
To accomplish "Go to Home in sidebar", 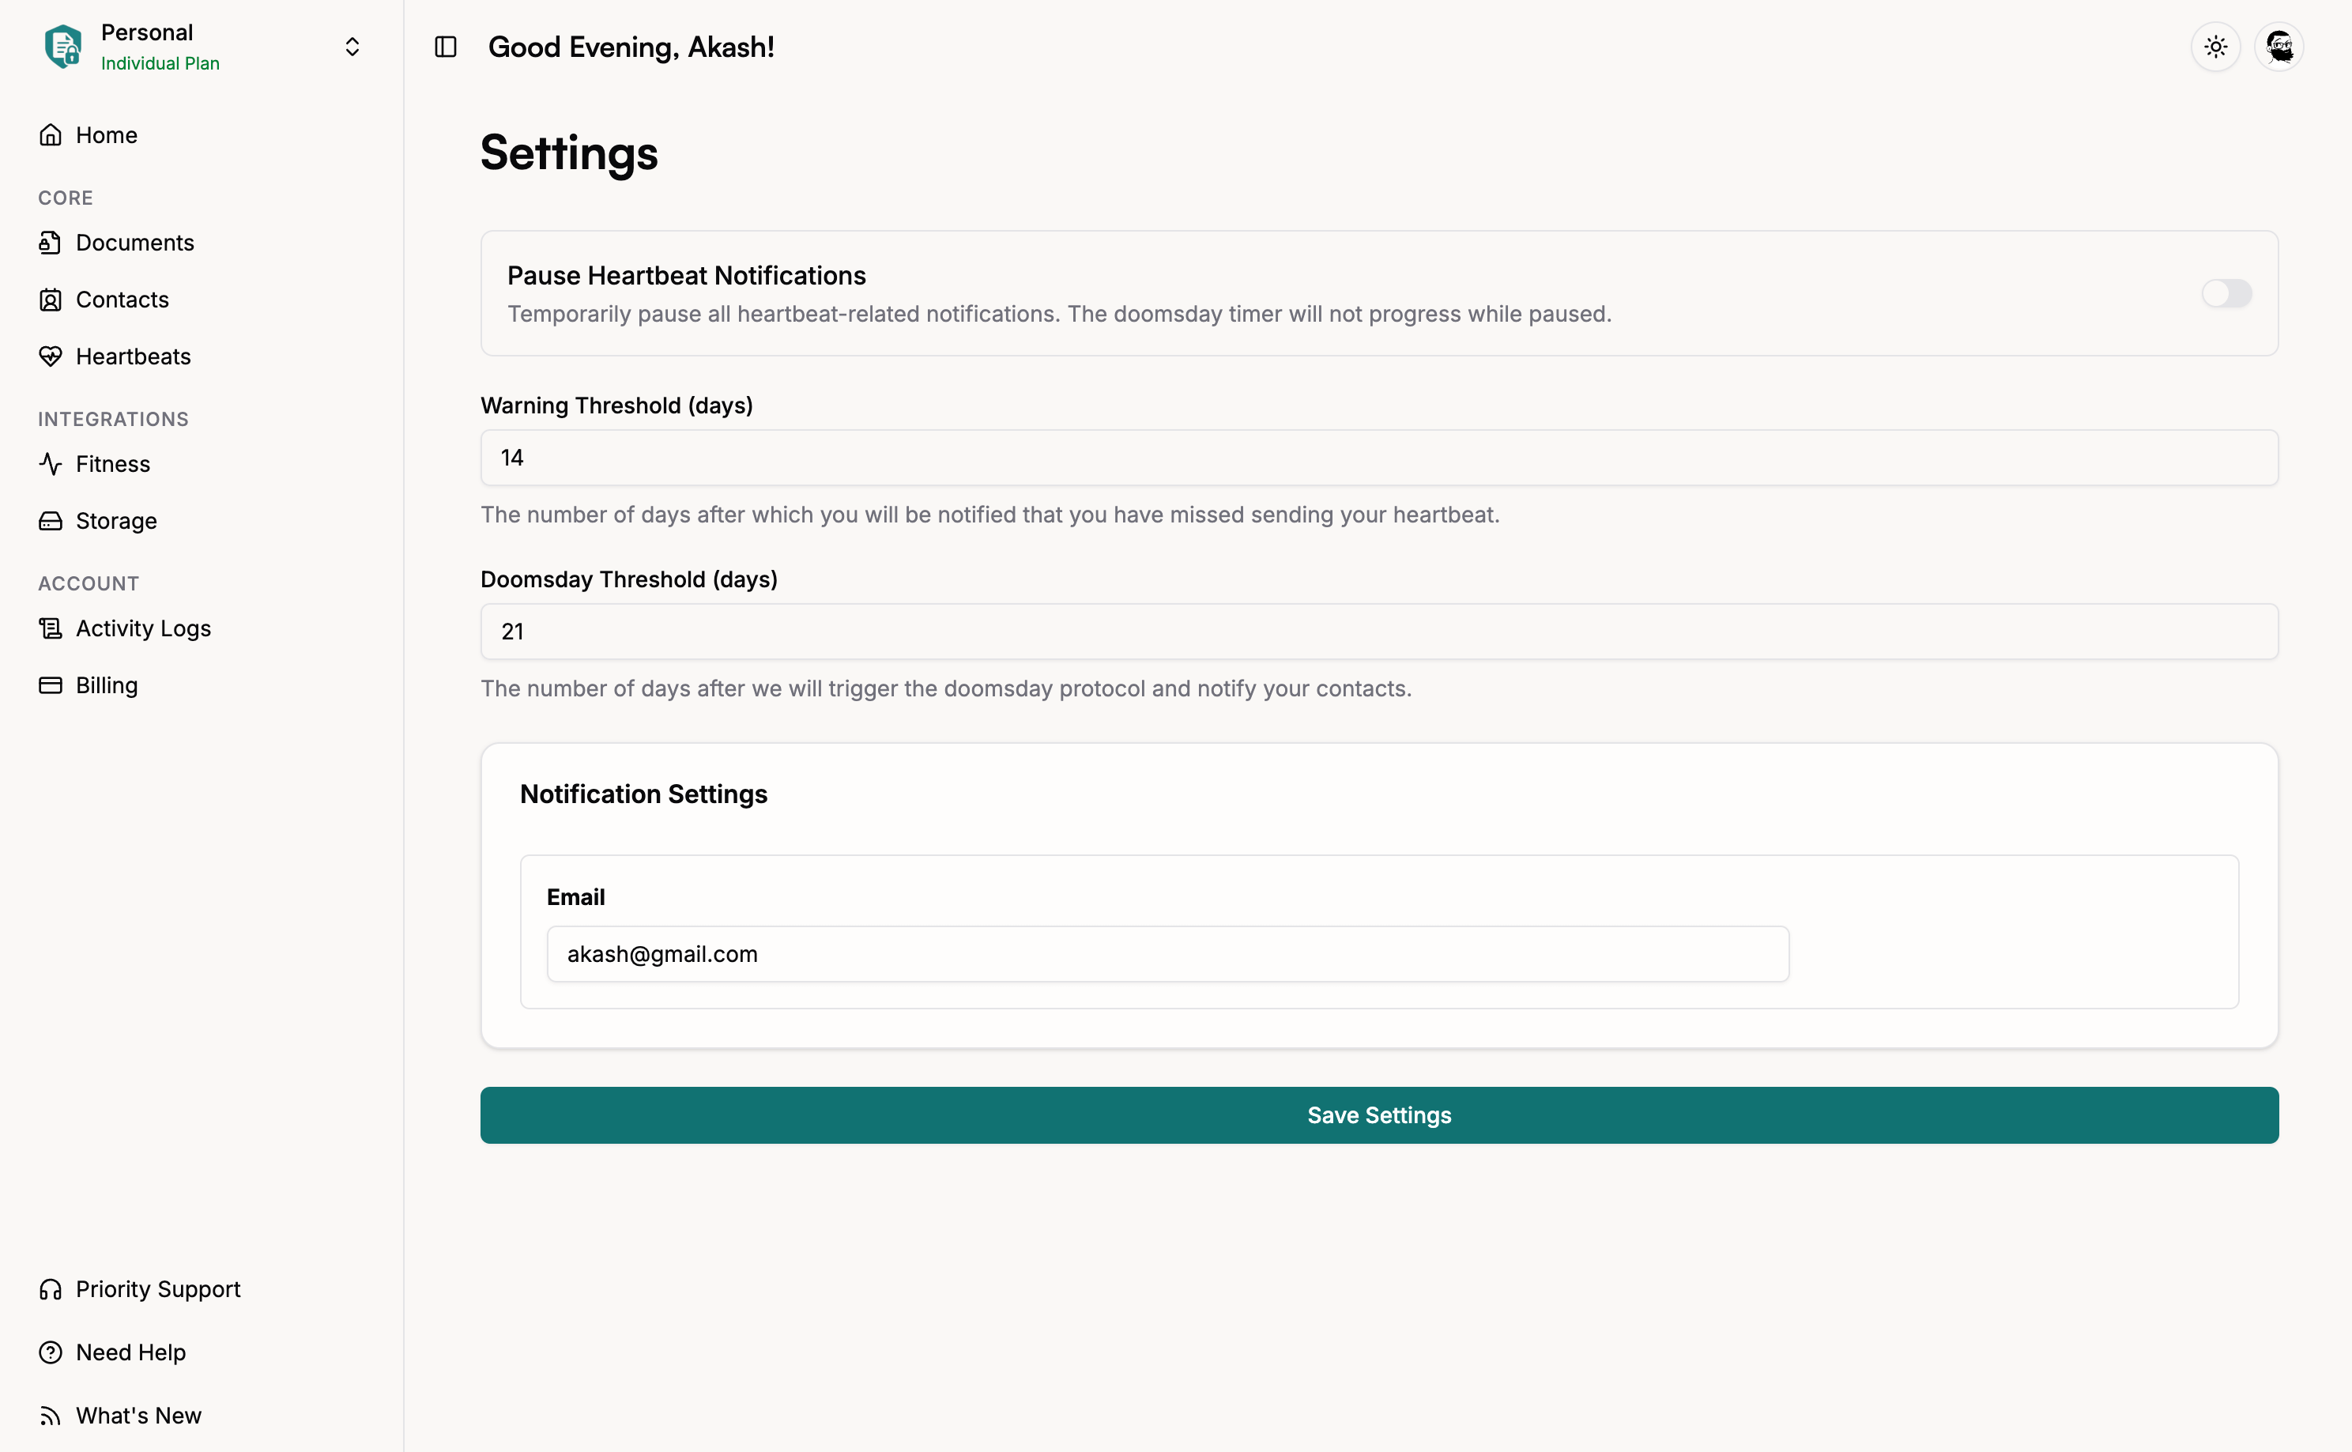I will tap(106, 134).
